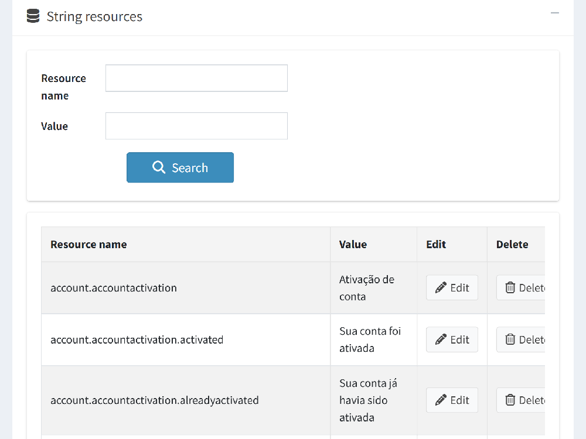Select the Value column header
The image size is (586, 439).
353,244
